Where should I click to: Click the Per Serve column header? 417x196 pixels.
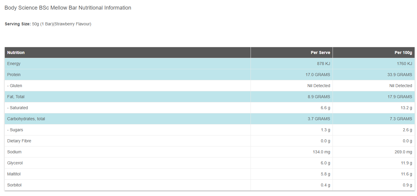320,53
